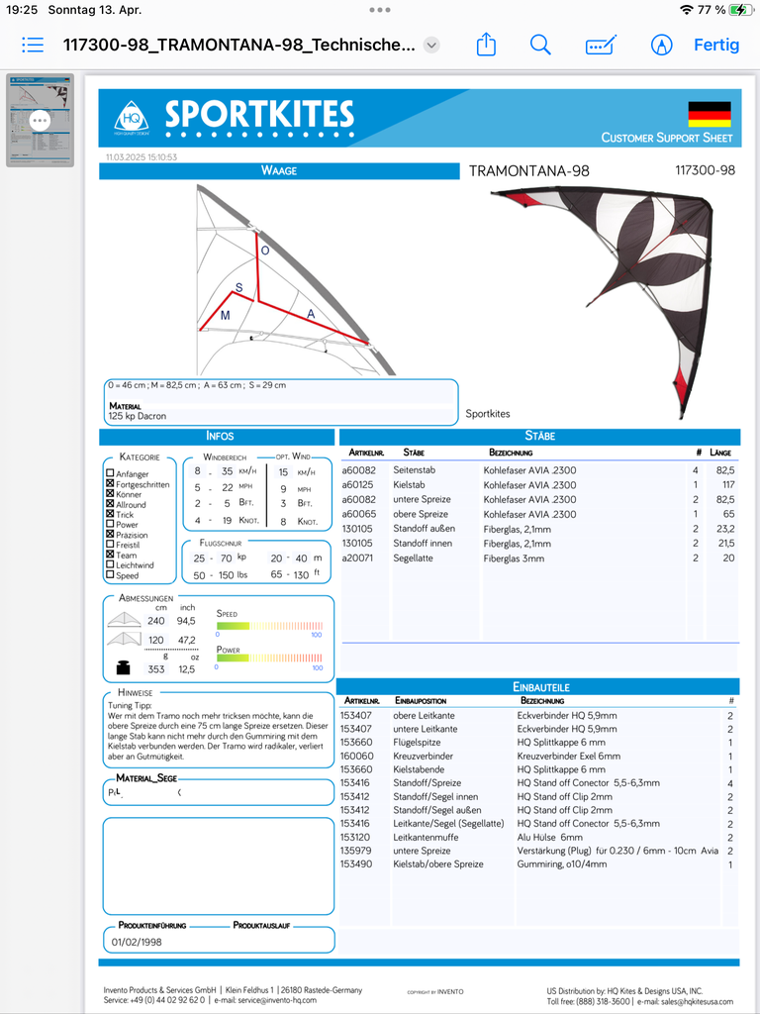Tap the file name 117300-98_TRAMONTANA title
This screenshot has height=1014, width=760.
[x=238, y=45]
